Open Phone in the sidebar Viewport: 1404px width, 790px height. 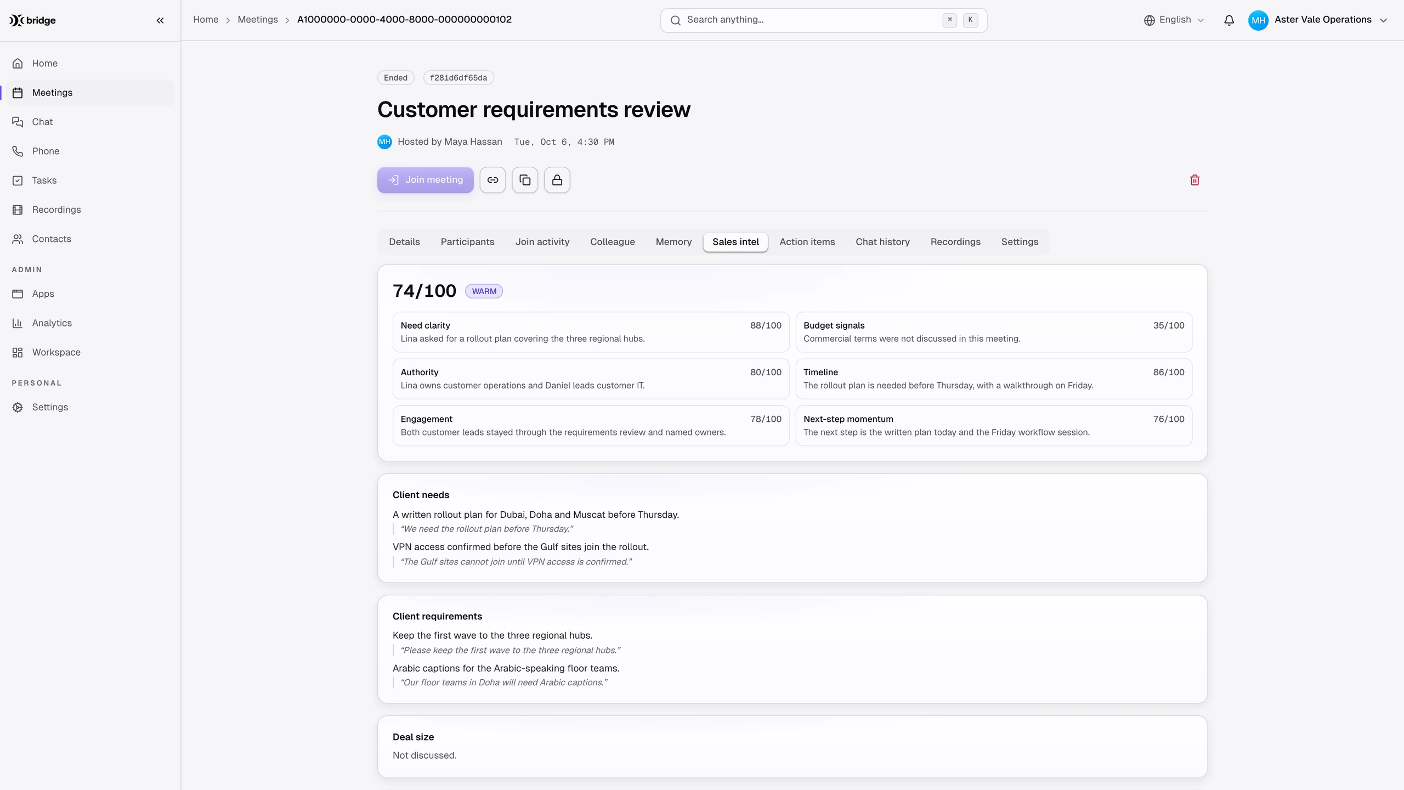click(90, 151)
